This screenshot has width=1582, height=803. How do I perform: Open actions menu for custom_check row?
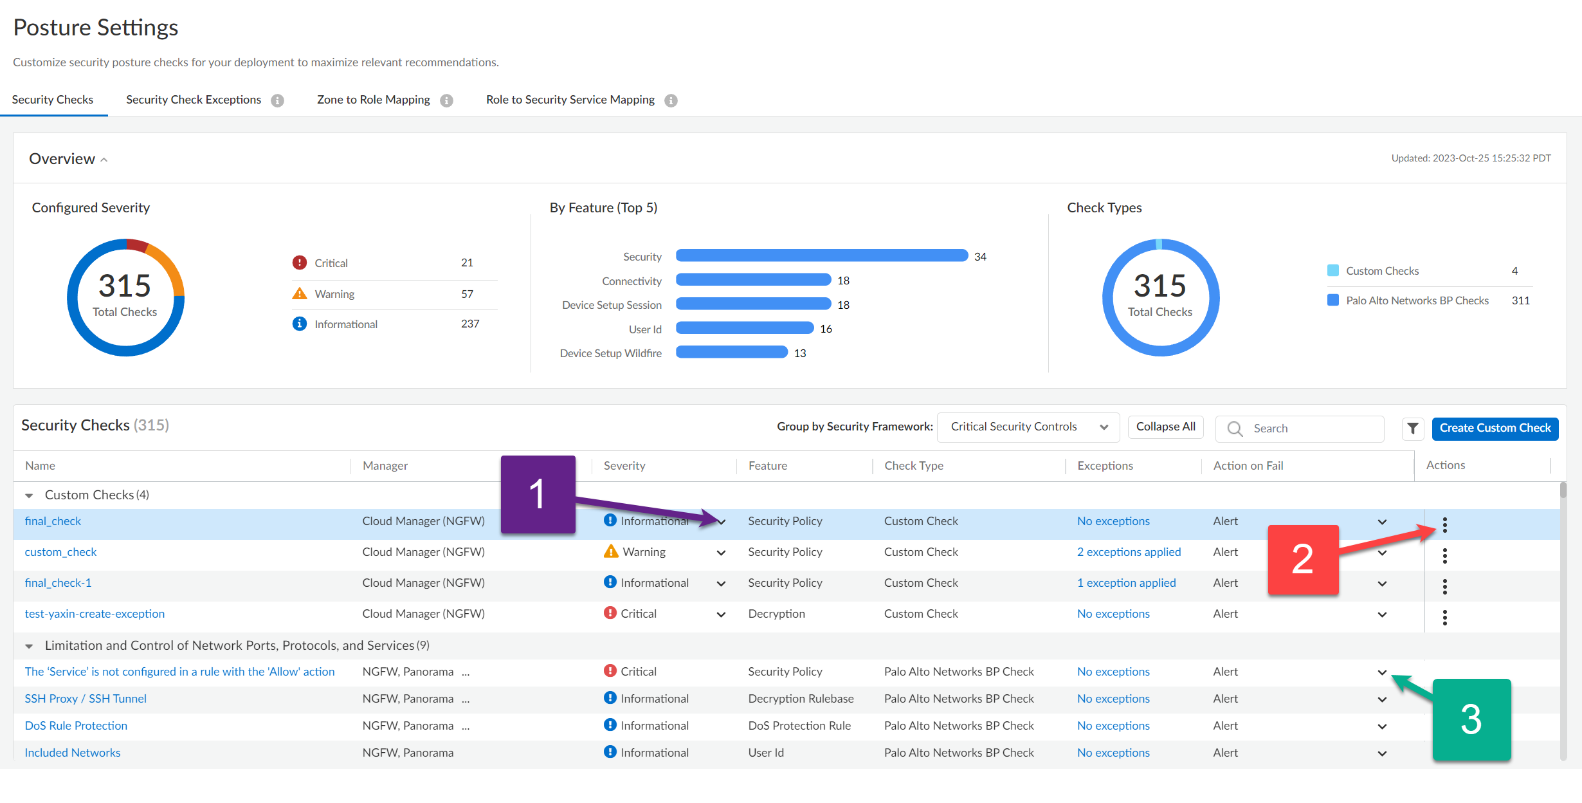pyautogui.click(x=1444, y=556)
